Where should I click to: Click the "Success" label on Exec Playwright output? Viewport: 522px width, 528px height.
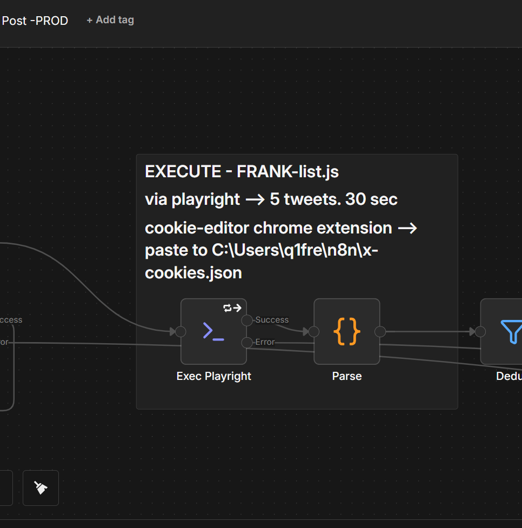tap(272, 320)
